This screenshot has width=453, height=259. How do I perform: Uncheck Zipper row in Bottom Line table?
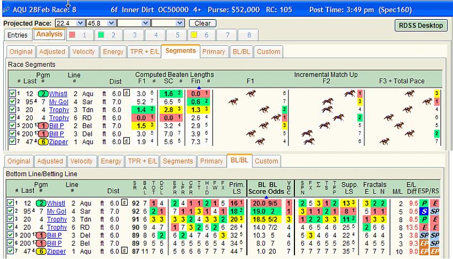point(10,251)
